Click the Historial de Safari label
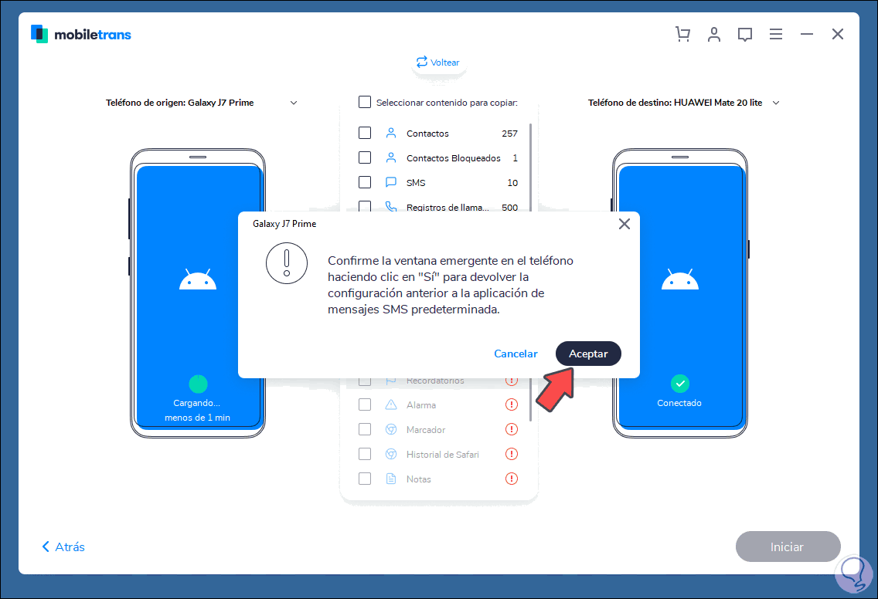878x599 pixels. (442, 454)
